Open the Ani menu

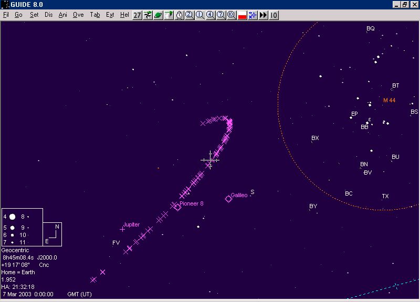(x=62, y=15)
